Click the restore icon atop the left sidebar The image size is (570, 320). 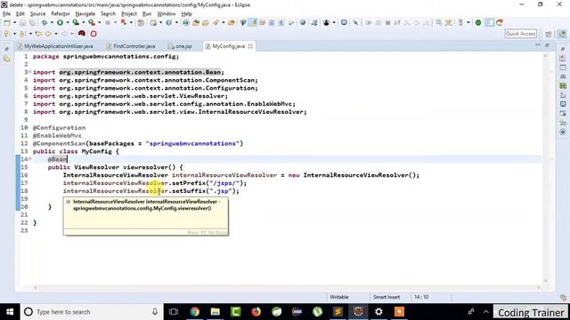pyautogui.click(x=7, y=49)
